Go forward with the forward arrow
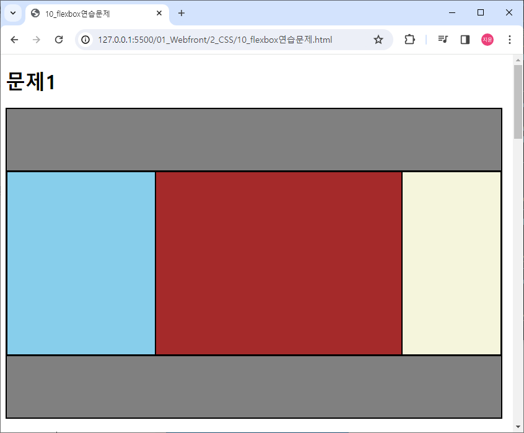 tap(37, 40)
